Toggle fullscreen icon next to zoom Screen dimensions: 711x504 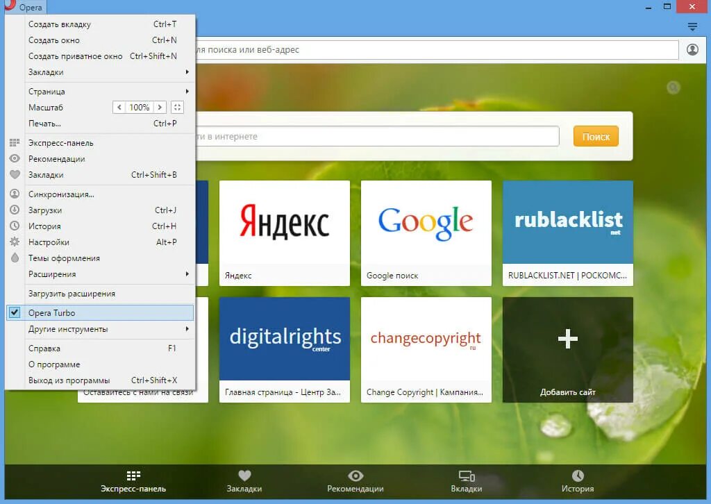(177, 108)
